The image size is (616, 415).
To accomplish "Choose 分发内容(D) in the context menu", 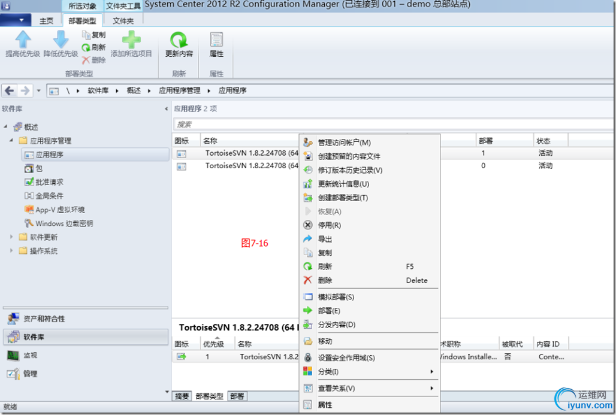I will point(369,325).
